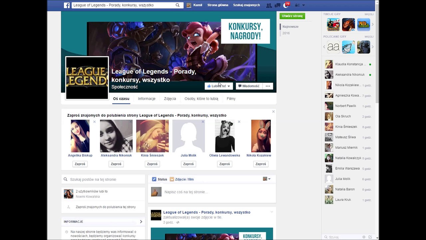Go to Strona główna
This screenshot has width=426, height=240.
tap(218, 5)
